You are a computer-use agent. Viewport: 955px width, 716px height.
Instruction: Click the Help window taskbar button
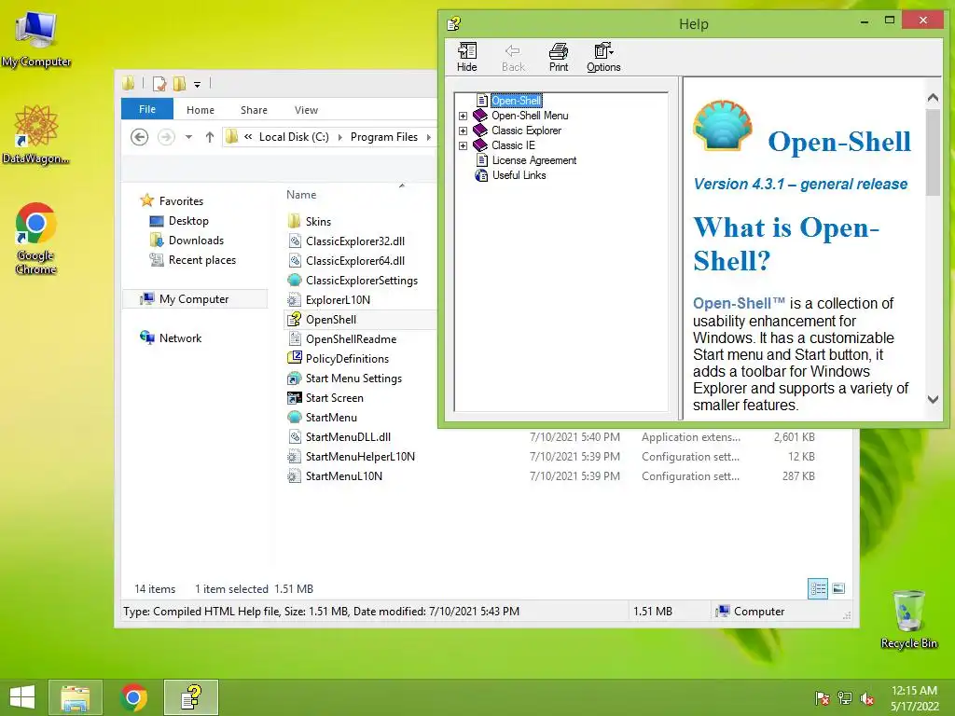191,697
